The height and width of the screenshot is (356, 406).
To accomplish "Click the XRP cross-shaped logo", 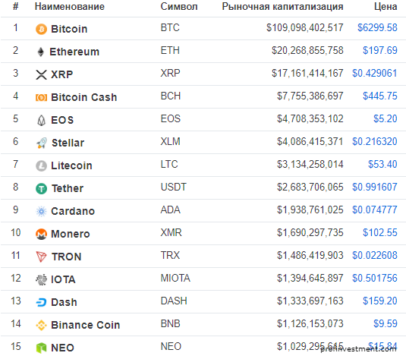I will [x=41, y=75].
